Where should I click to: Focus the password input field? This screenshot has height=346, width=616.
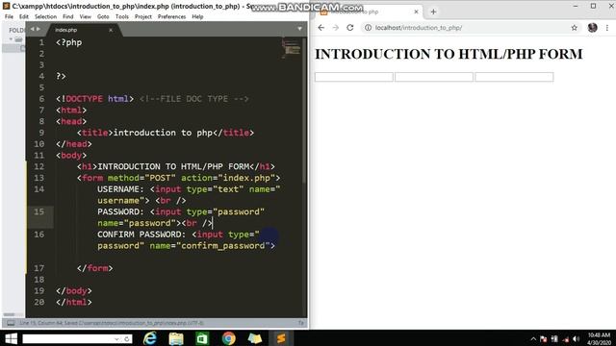click(x=434, y=77)
